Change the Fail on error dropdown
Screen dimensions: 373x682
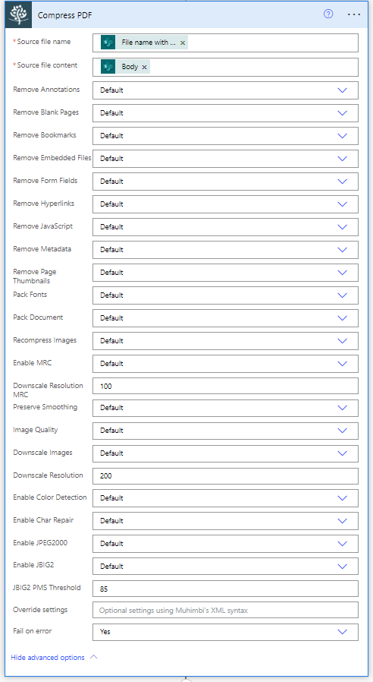coord(225,632)
